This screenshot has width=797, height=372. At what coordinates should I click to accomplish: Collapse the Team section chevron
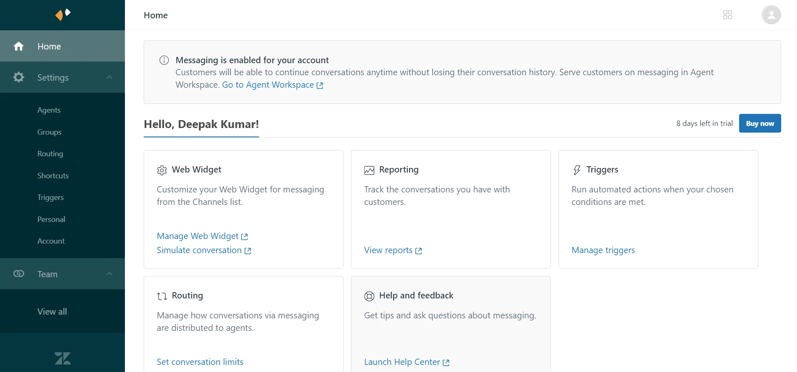pos(110,274)
